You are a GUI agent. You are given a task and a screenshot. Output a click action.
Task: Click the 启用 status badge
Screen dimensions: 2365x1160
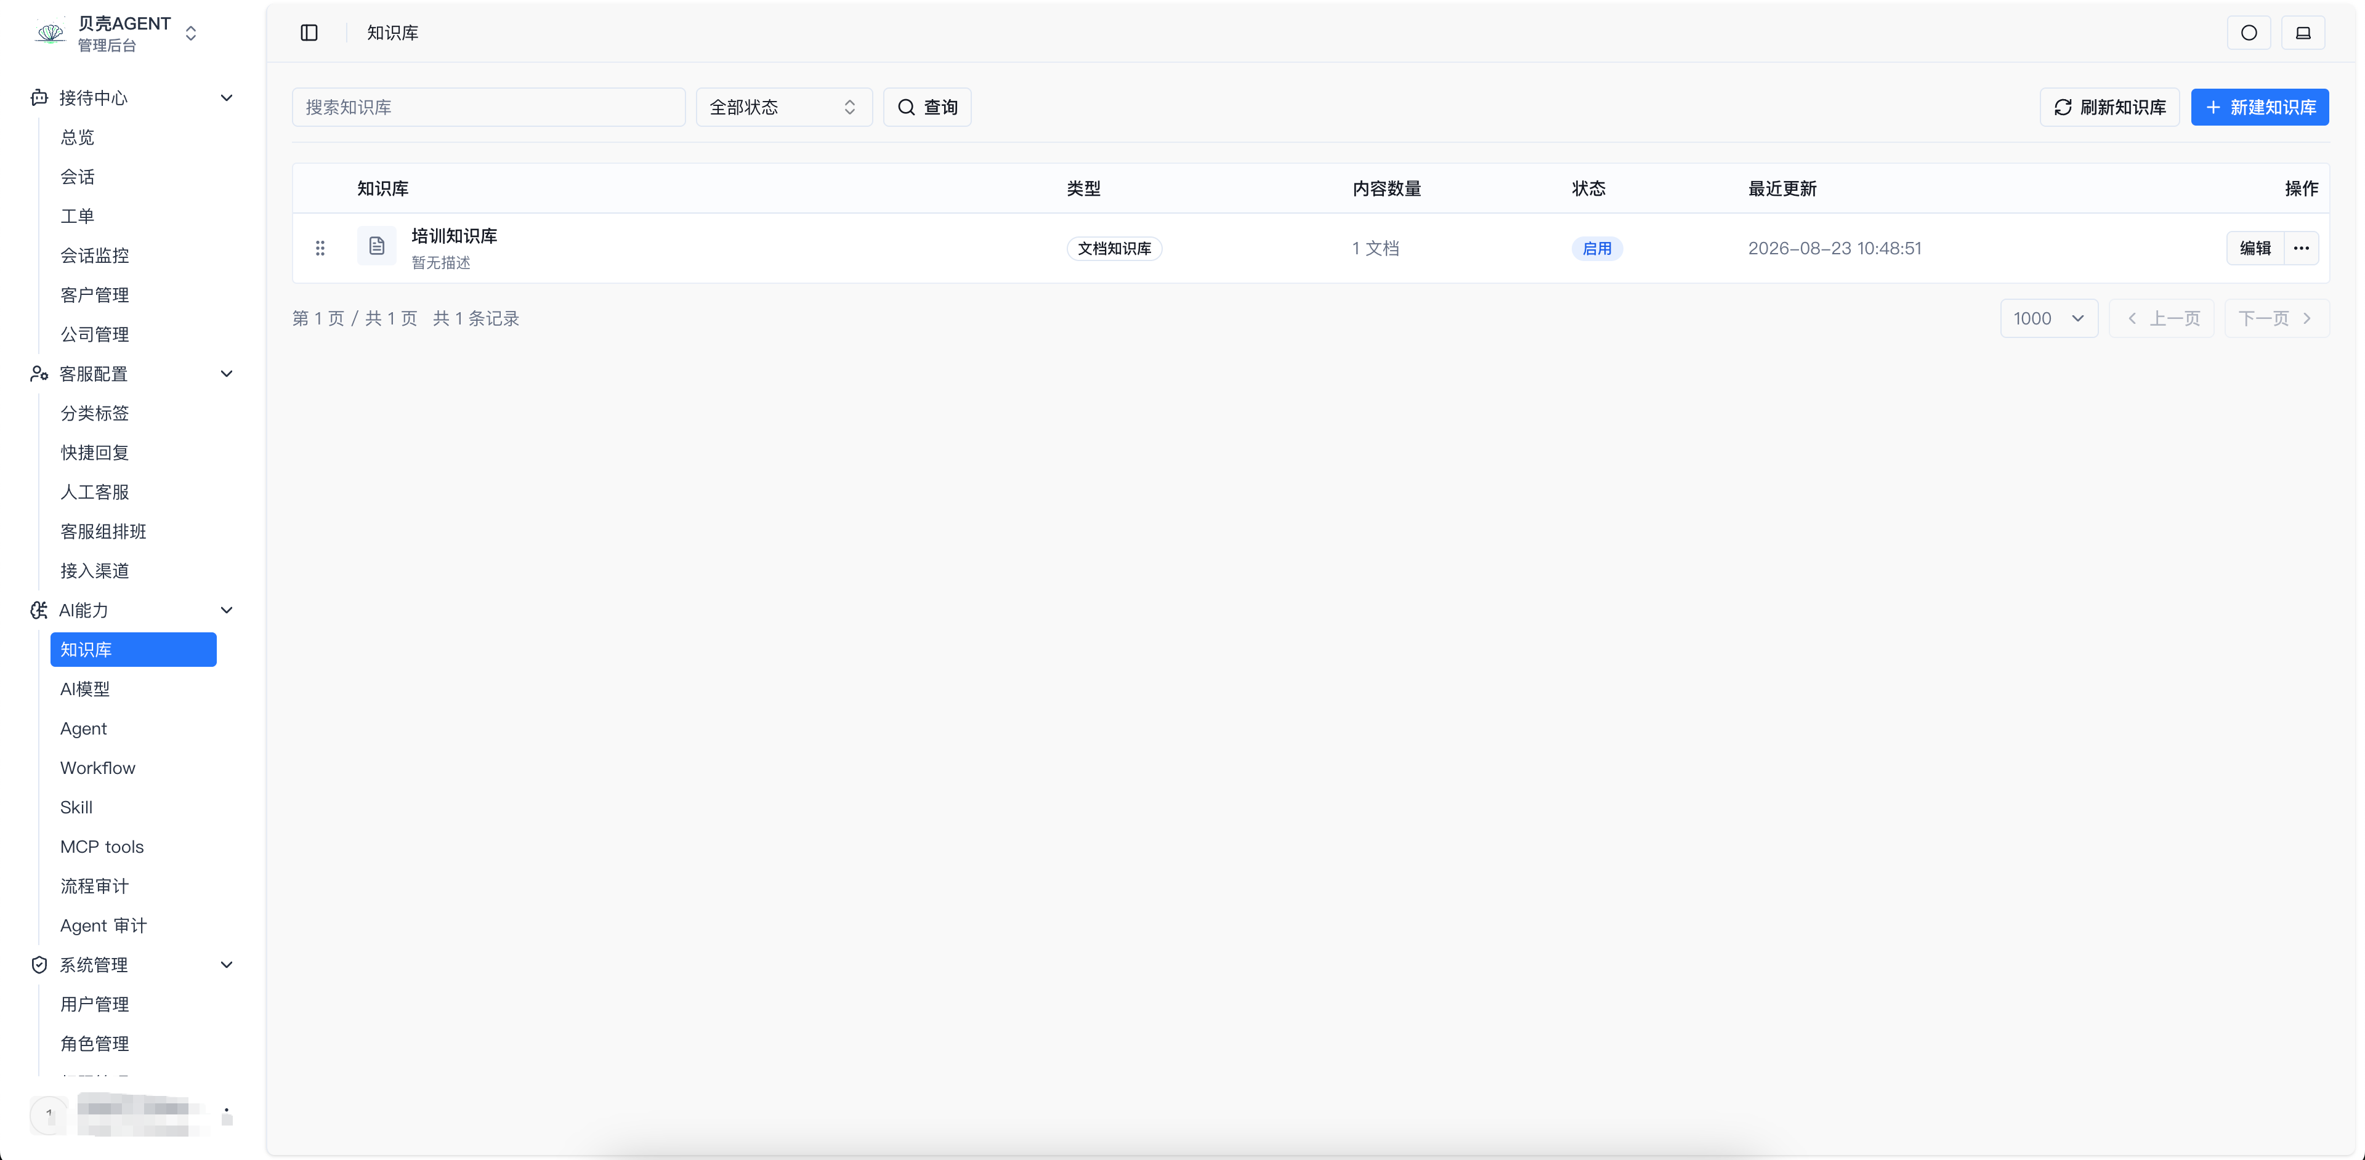click(x=1596, y=249)
